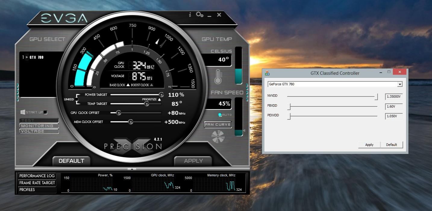Click the APPLY button in EVGA Precision
The width and height of the screenshot is (432, 211).
coord(193,161)
